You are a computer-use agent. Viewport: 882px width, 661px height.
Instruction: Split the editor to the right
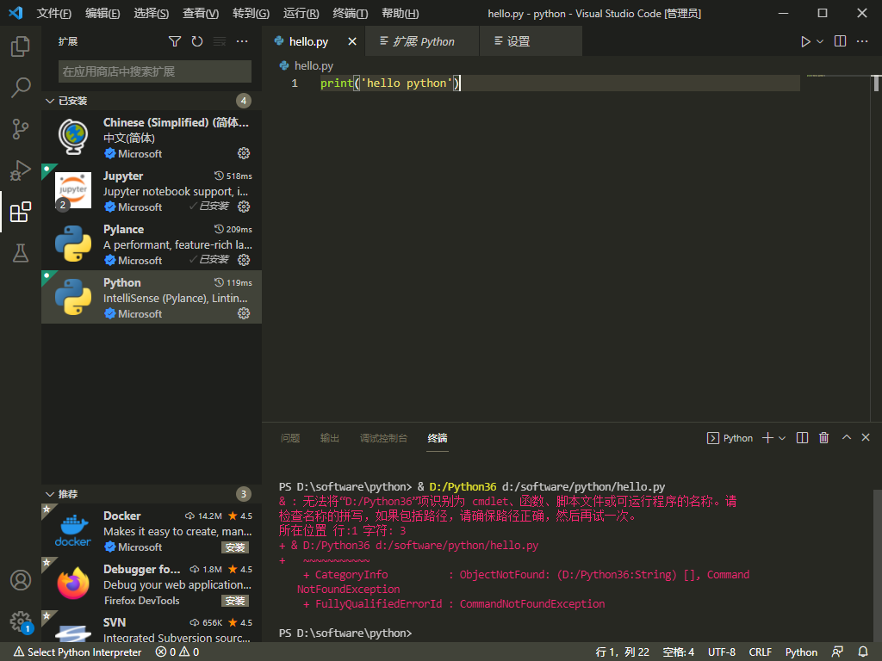840,41
